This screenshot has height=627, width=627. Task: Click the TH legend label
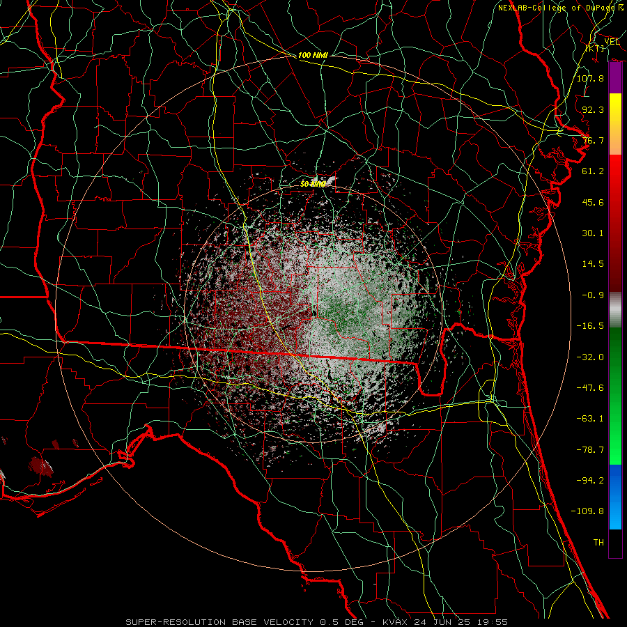[598, 543]
